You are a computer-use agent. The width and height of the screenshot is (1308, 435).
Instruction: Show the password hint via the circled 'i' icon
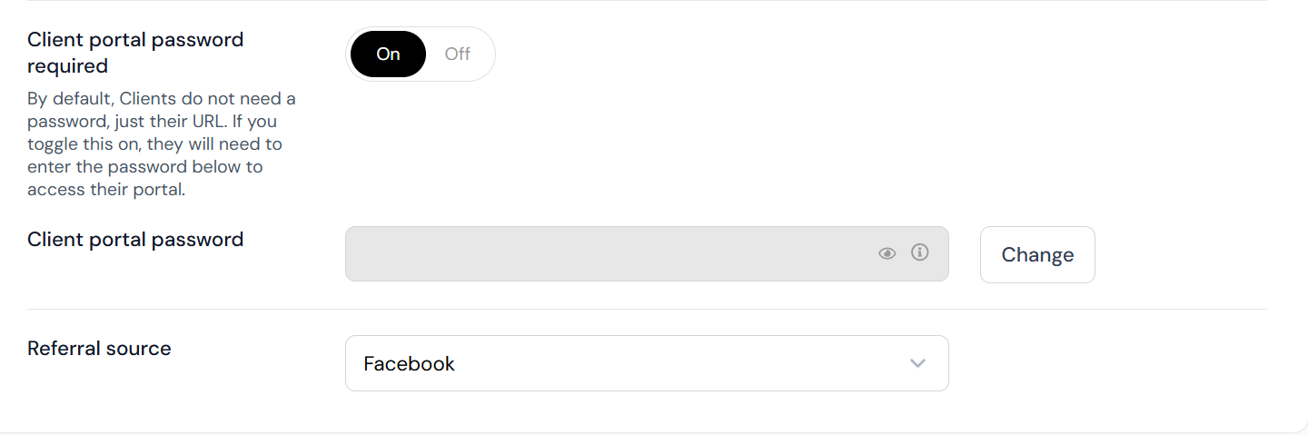tap(920, 252)
